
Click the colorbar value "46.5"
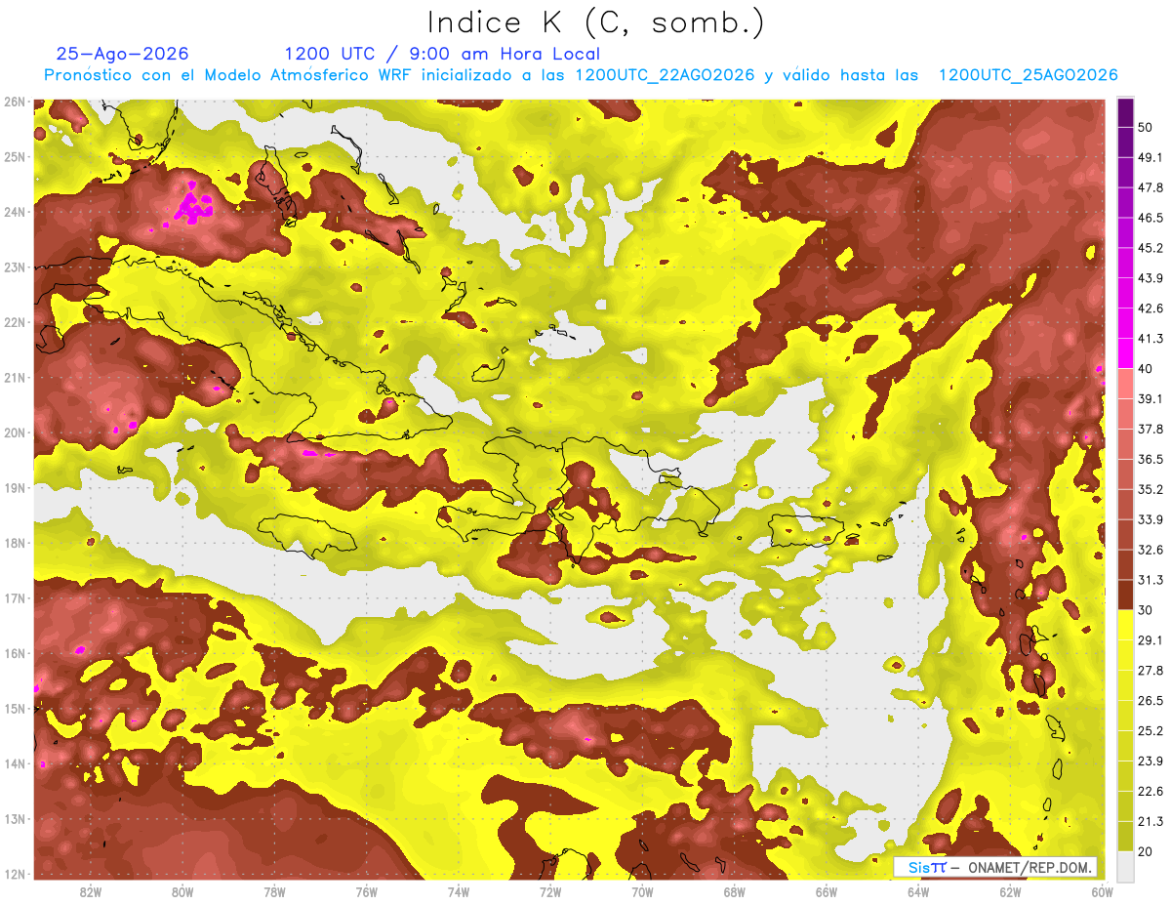1150,218
